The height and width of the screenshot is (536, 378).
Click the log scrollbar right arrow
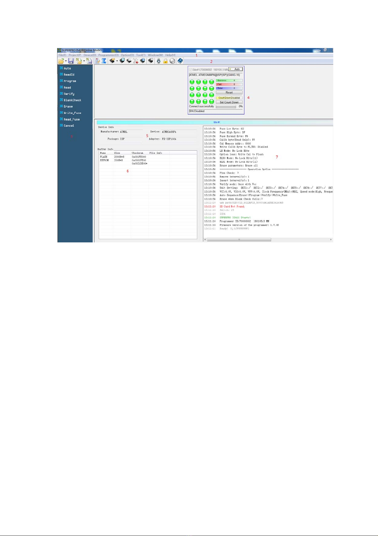click(x=331, y=240)
